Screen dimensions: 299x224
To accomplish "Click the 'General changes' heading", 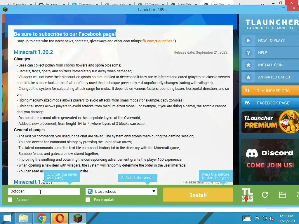I will (x=29, y=130).
